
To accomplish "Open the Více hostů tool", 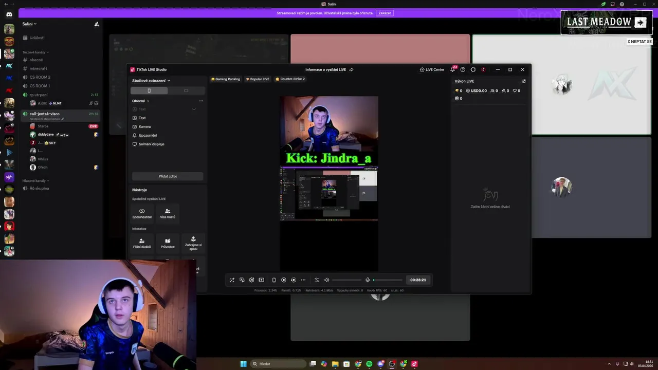I will point(168,213).
